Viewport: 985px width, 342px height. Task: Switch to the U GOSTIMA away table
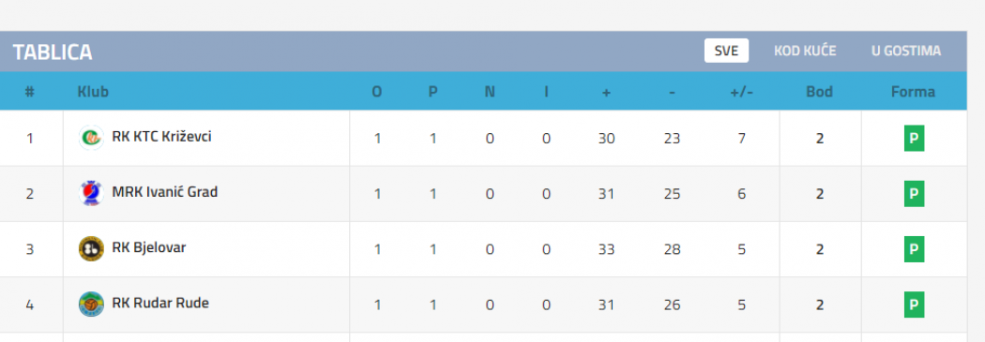[906, 51]
